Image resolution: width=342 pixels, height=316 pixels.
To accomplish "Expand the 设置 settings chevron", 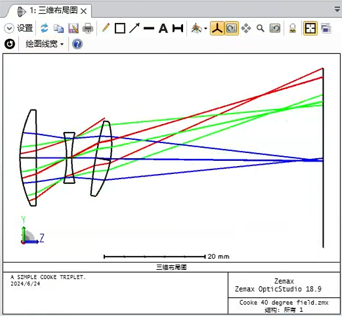I will tap(9, 28).
